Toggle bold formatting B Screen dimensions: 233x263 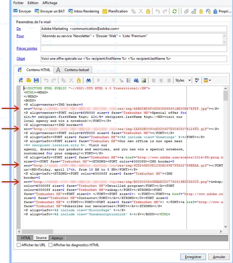tap(98, 80)
